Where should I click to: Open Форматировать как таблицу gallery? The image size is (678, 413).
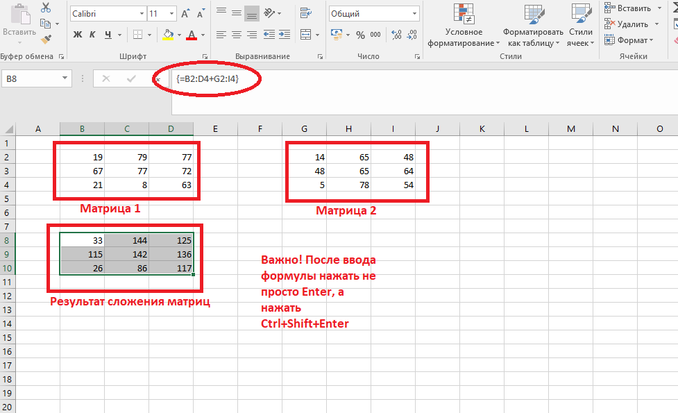click(x=533, y=25)
